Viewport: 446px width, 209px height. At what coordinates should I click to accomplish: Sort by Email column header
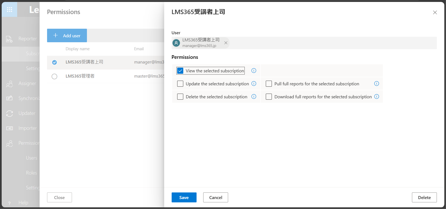point(139,49)
